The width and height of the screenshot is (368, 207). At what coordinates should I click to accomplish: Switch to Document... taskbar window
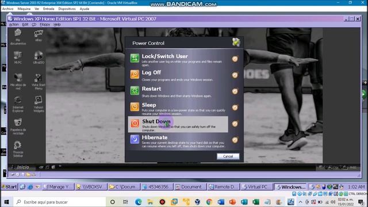190,187
